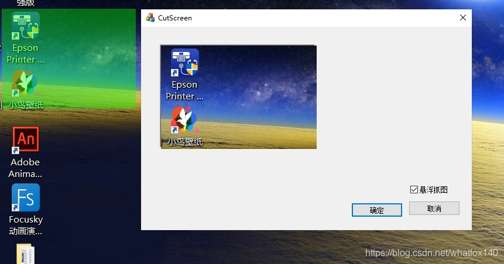
Task: Select the 小鸟壁纸 desktop shortcut icon
Action: pyautogui.click(x=25, y=84)
